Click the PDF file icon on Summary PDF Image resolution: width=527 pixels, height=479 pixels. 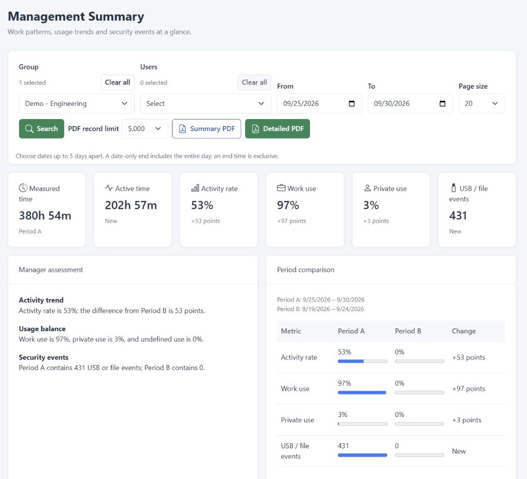click(x=182, y=129)
